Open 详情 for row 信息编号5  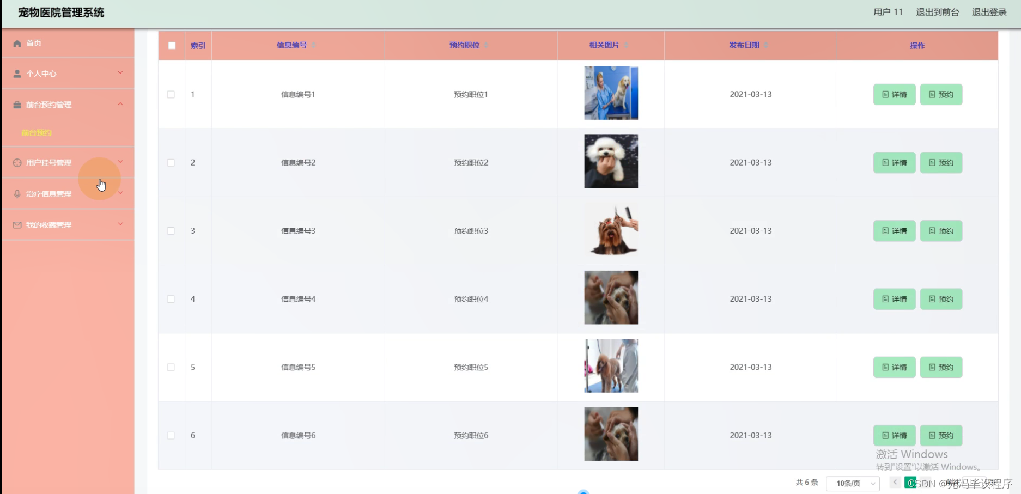895,367
